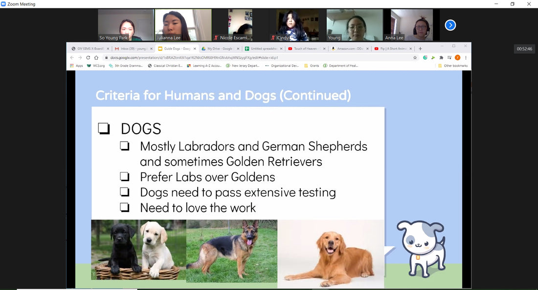This screenshot has height=290, width=538.
Task: Click checkbox bullet beside 'Prefer Labs over Goldens'
Action: point(125,177)
